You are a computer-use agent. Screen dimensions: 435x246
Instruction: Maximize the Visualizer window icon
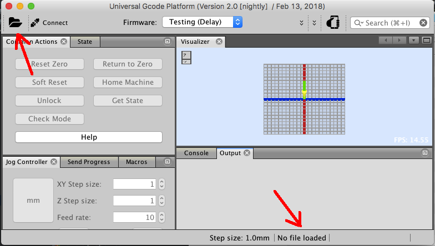click(x=426, y=40)
